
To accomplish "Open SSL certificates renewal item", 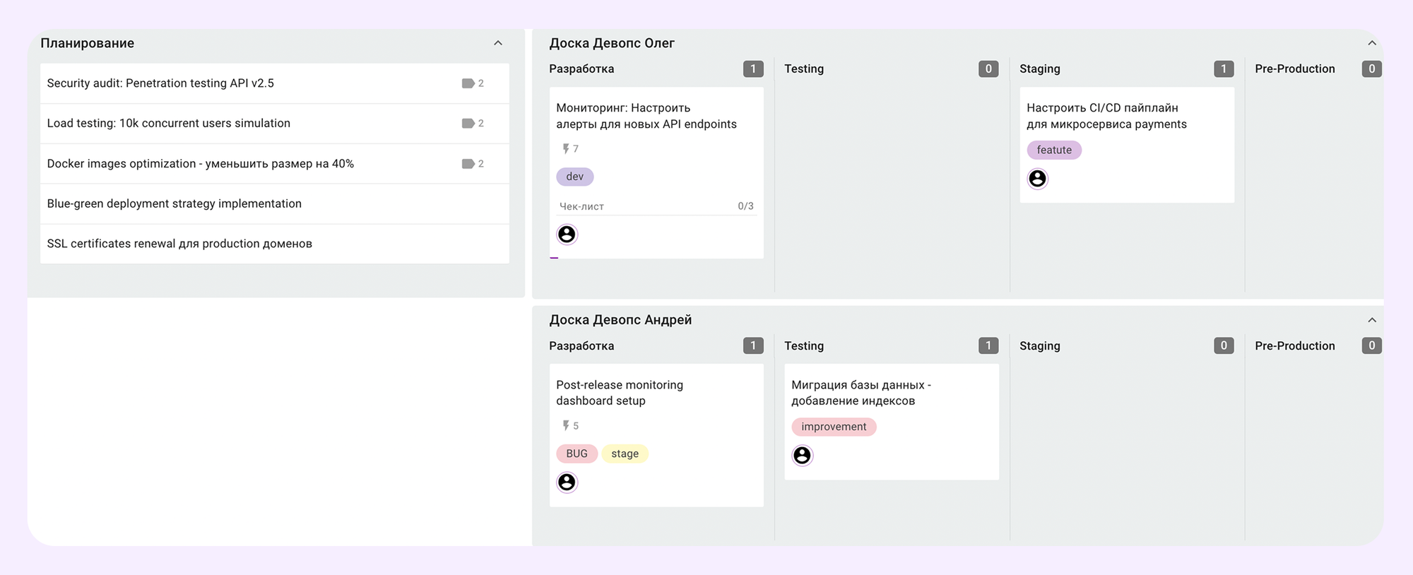I will (179, 244).
